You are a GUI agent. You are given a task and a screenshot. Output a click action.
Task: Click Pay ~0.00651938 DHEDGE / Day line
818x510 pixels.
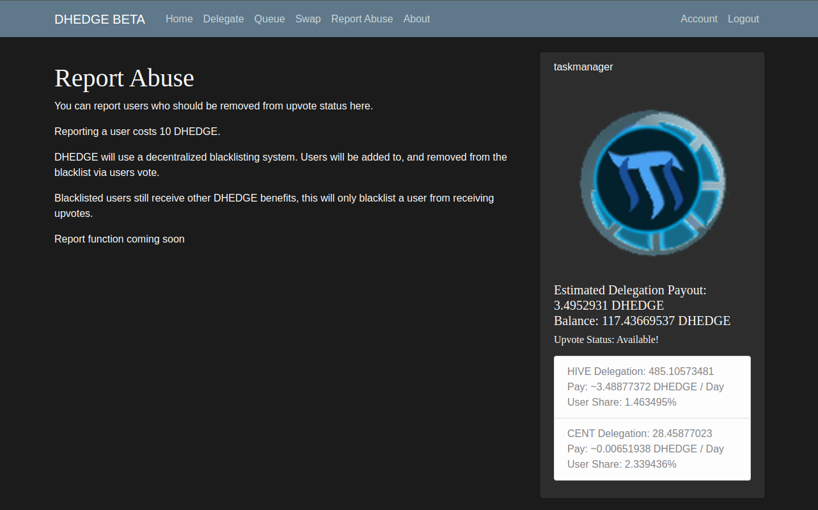pyautogui.click(x=645, y=449)
